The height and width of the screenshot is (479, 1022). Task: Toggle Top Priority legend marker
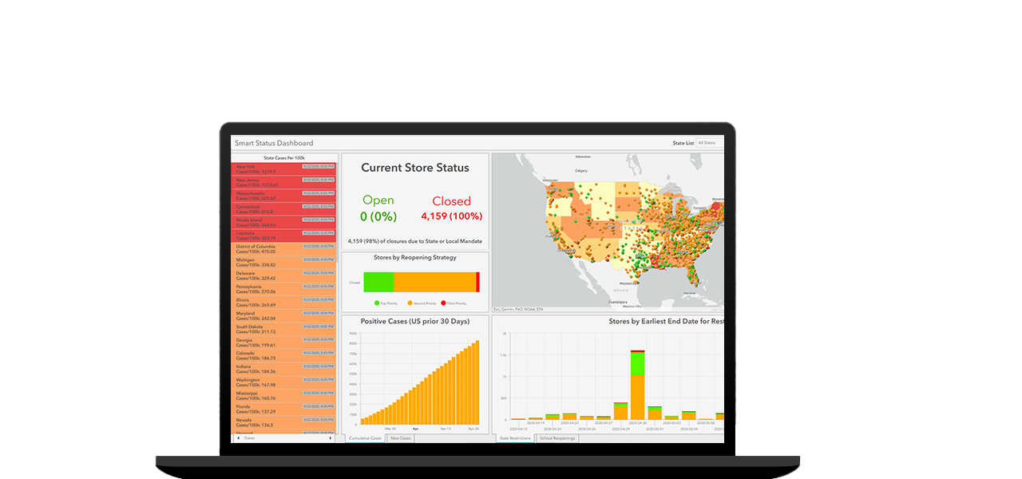[378, 303]
